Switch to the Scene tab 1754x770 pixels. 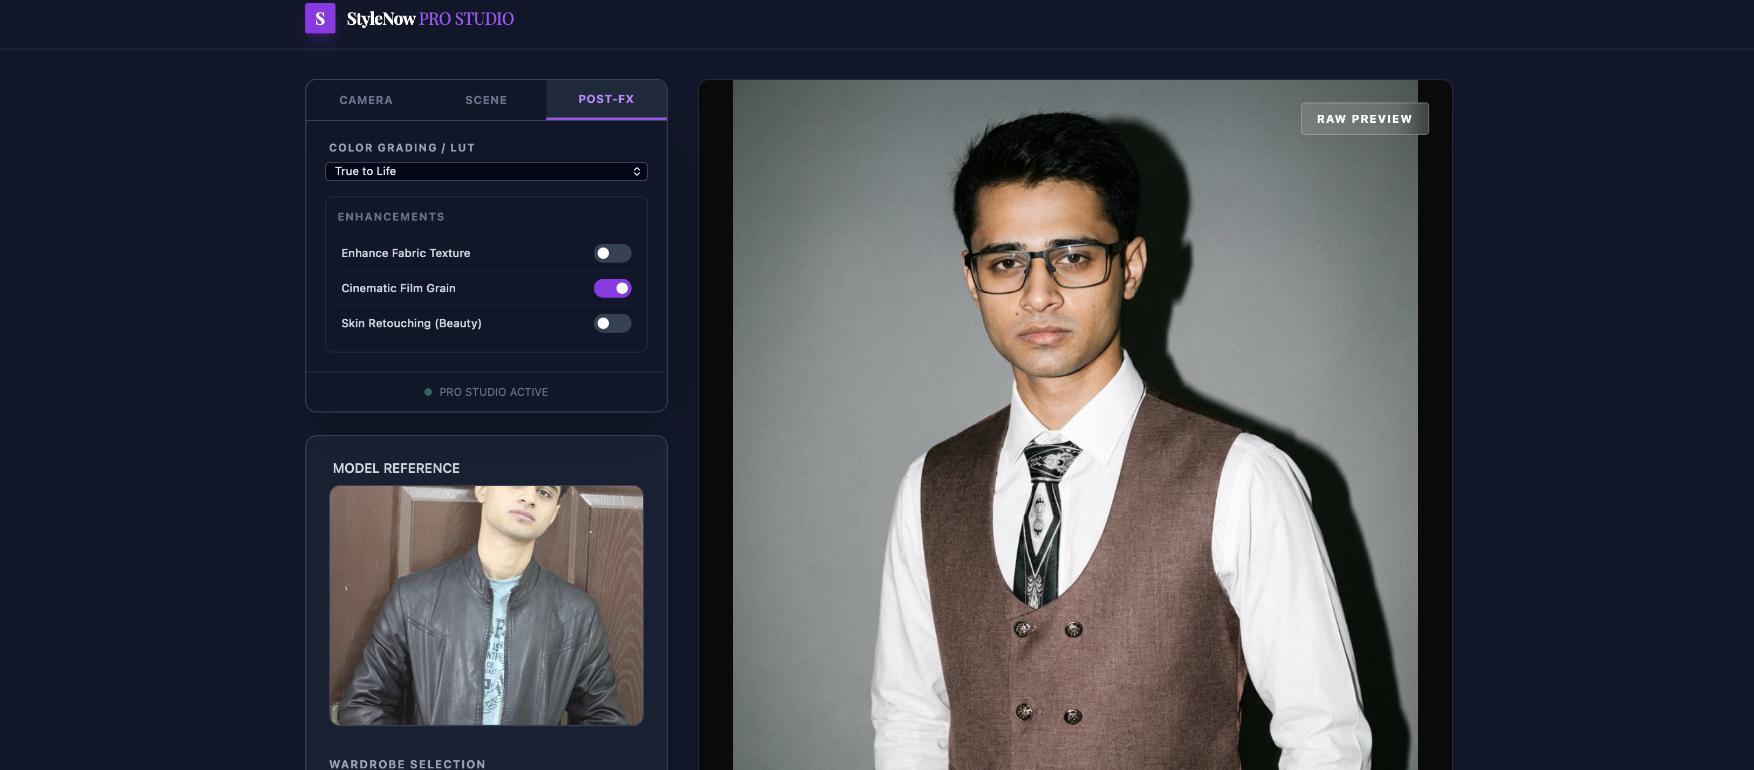point(485,100)
